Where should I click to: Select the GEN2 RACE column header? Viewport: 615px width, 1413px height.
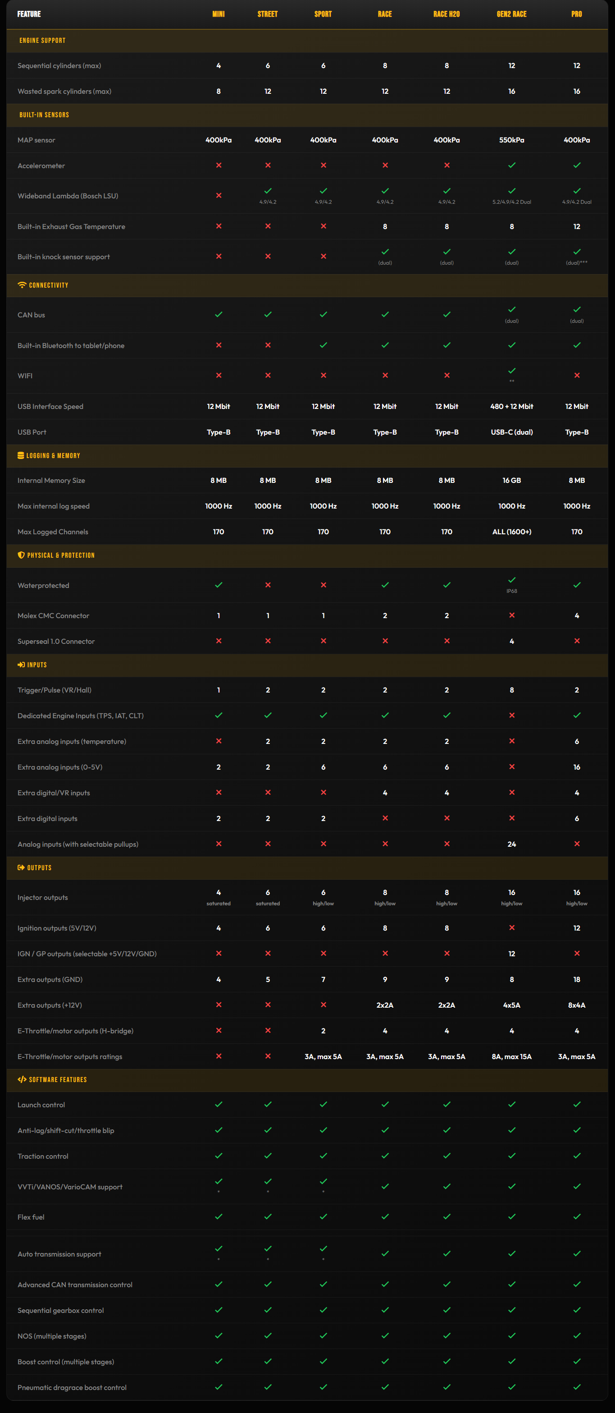[511, 14]
